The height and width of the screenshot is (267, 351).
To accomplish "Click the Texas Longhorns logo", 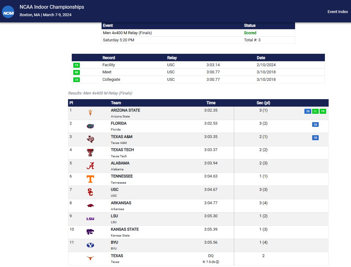I will [90, 258].
